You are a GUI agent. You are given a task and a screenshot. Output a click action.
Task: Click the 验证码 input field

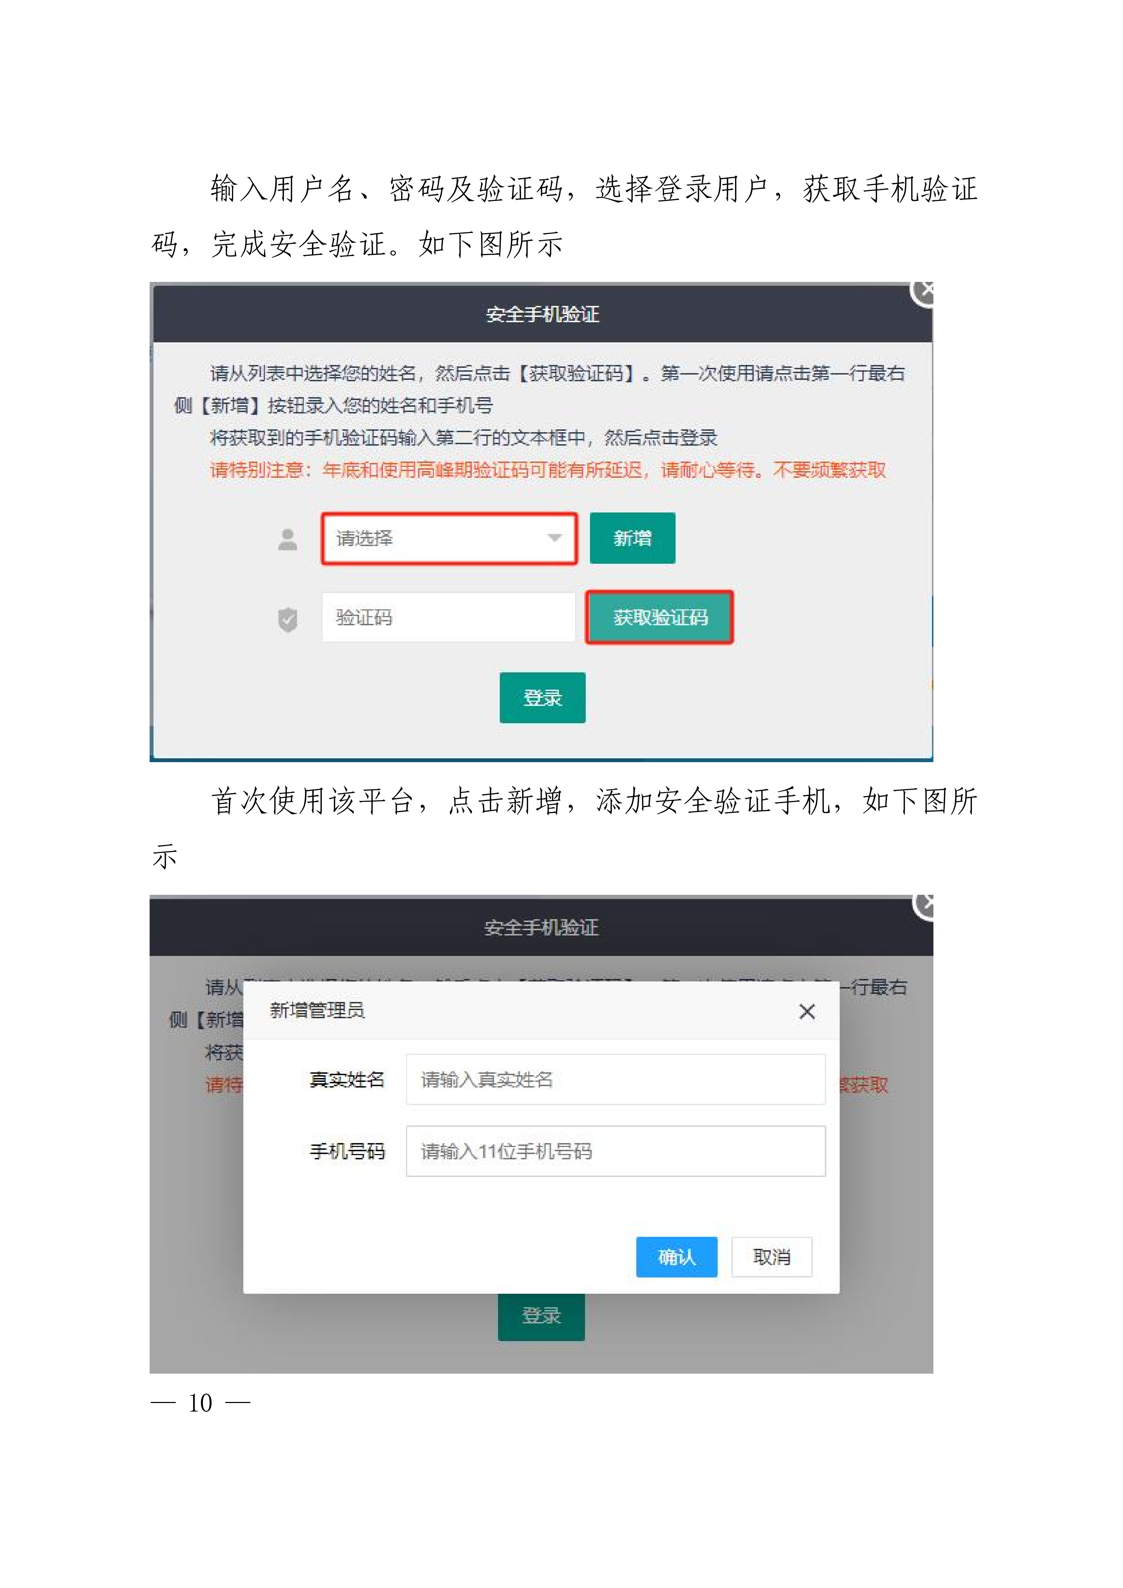(x=448, y=617)
